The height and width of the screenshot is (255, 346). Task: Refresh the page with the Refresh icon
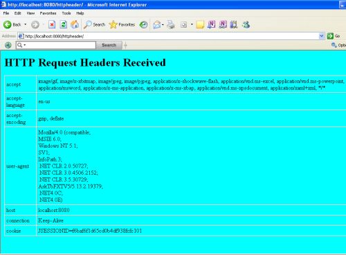63,24
